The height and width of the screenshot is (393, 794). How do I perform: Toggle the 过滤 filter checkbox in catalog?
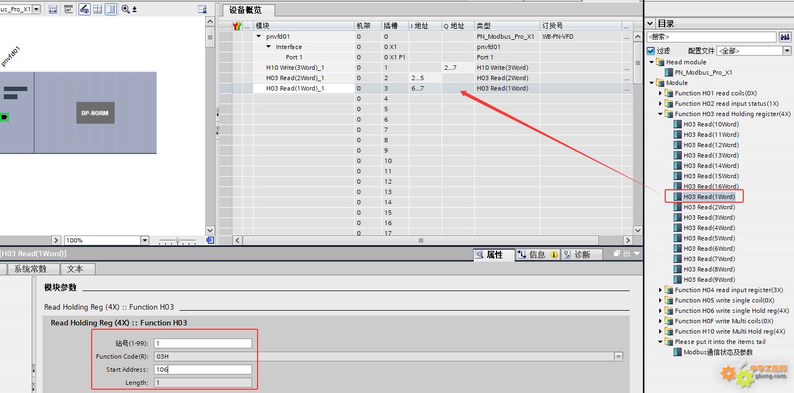click(650, 51)
